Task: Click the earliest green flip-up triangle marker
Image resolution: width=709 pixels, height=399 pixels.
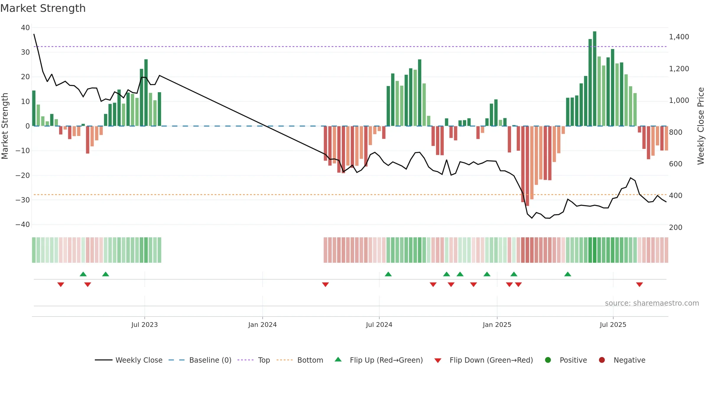Action: [83, 274]
